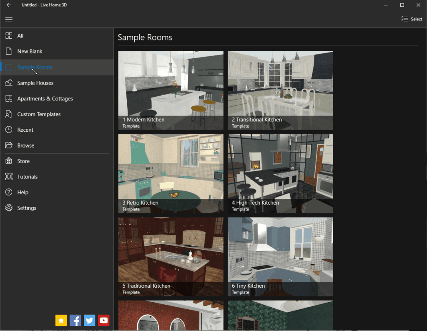Click the All grid icon
Screen dimensions: 427x331
9,36
